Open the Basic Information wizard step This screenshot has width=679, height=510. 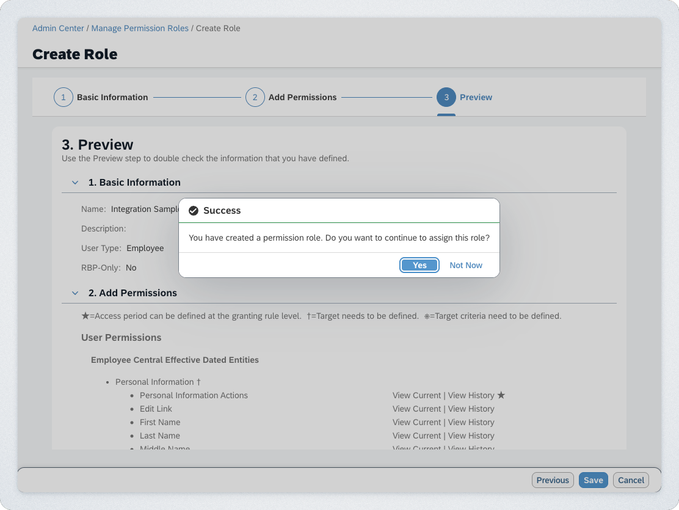click(112, 97)
